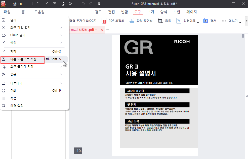Switch to the 홈 tab
The height and width of the screenshot is (165, 248).
(23, 12)
